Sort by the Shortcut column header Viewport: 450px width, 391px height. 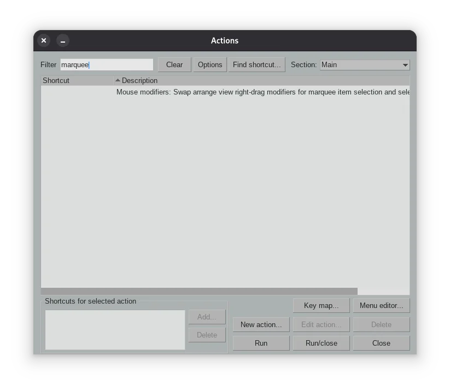(78, 81)
